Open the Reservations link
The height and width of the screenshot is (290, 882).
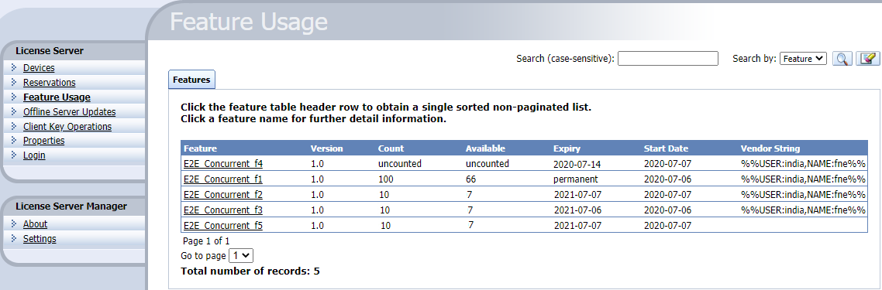click(49, 83)
